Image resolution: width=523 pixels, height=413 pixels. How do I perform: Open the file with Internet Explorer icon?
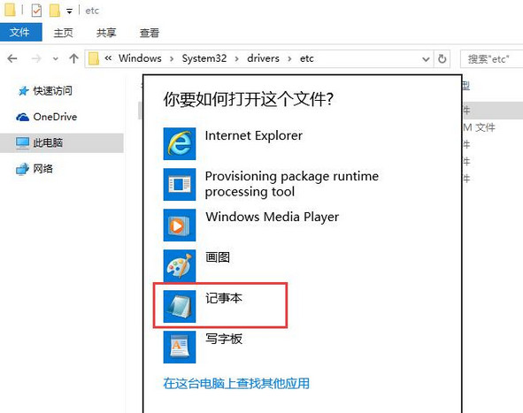(x=180, y=143)
